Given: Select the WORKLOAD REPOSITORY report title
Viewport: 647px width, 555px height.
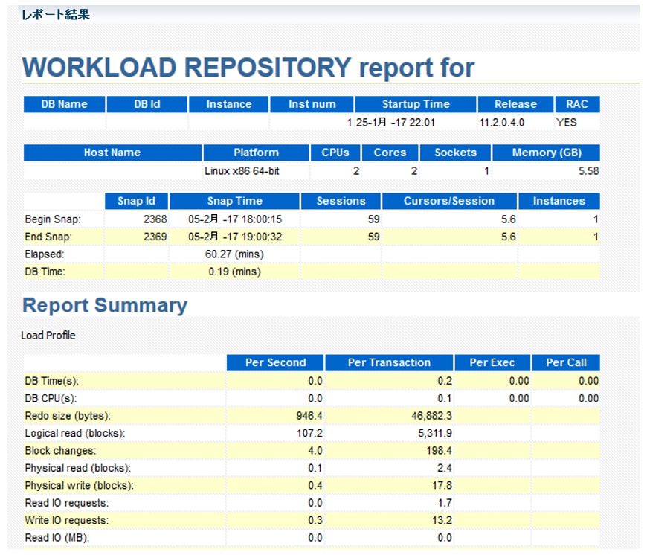Looking at the screenshot, I should (248, 68).
